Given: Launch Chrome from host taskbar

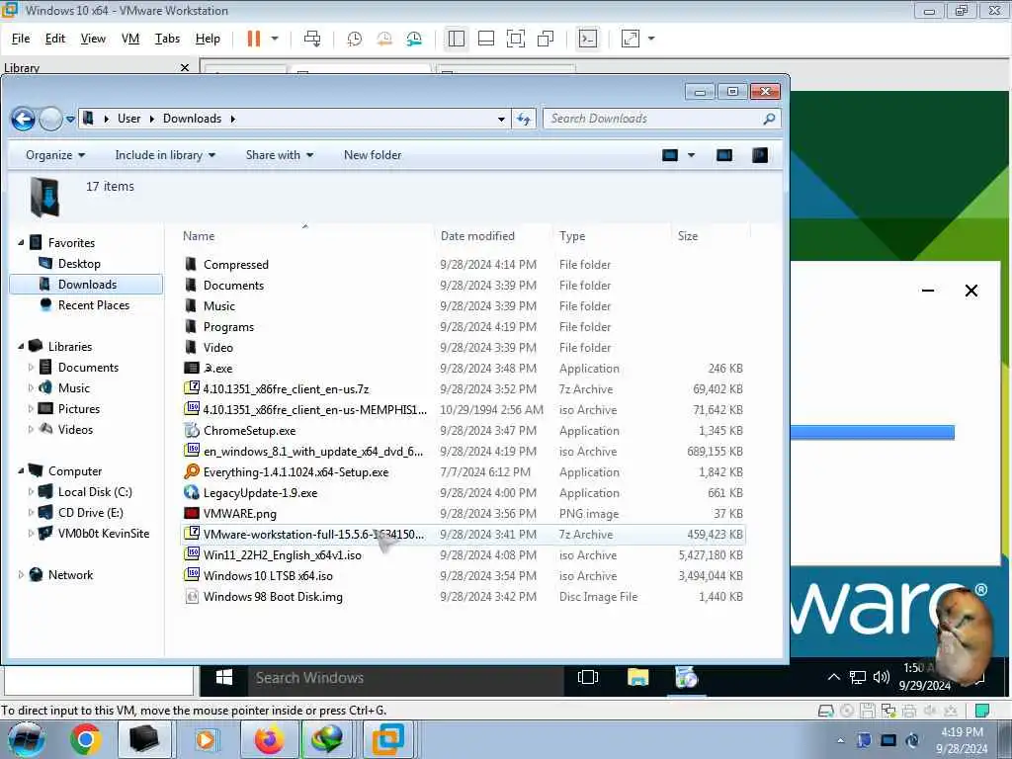Looking at the screenshot, I should (86, 739).
